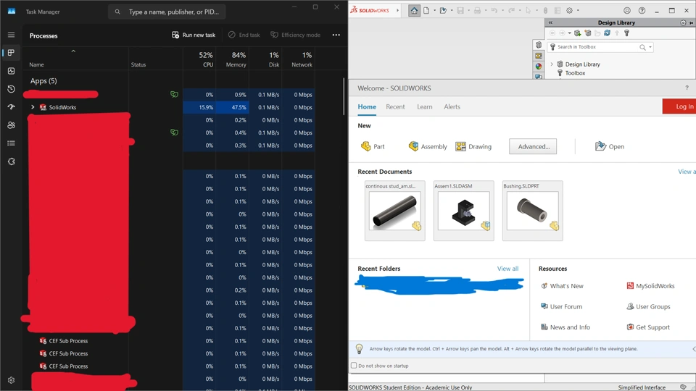696x391 pixels.
Task: Refresh the Design Library
Action: 607,33
